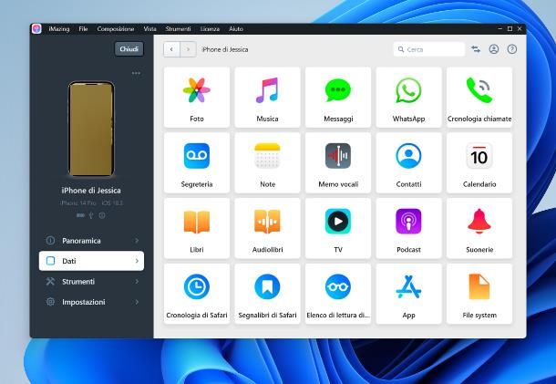Expand Dati chevron arrow
The height and width of the screenshot is (384, 556).
(137, 261)
